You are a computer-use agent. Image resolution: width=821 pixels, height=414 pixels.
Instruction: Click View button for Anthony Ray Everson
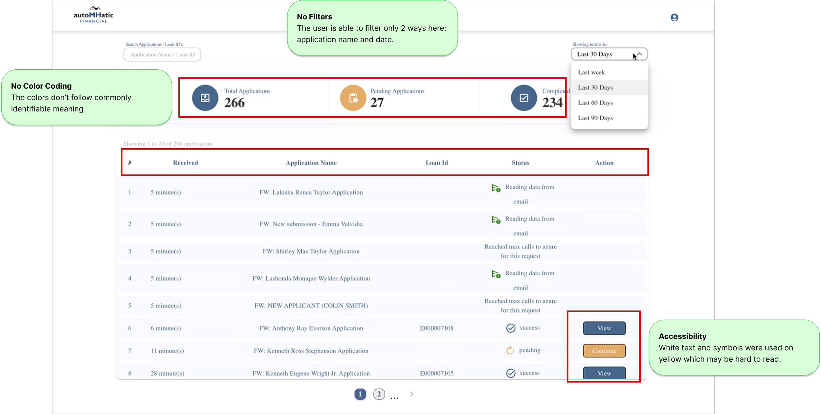pos(604,328)
